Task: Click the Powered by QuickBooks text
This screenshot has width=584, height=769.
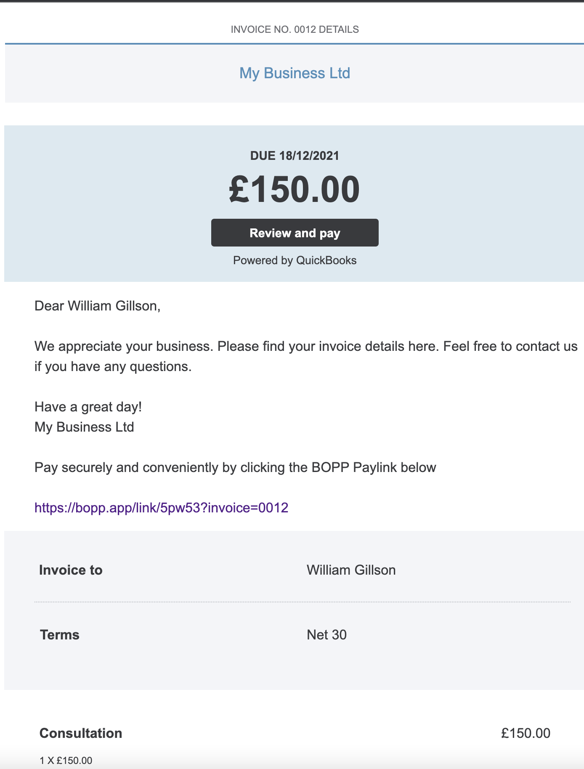Action: [x=295, y=260]
